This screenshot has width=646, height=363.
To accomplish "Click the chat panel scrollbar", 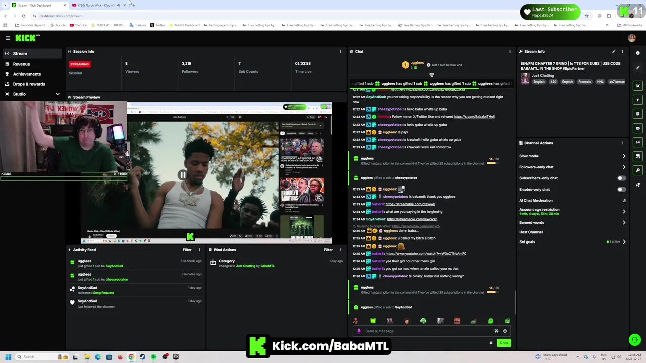I will pyautogui.click(x=515, y=302).
